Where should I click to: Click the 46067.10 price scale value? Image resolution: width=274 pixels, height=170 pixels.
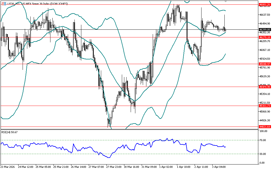[x=264, y=50]
